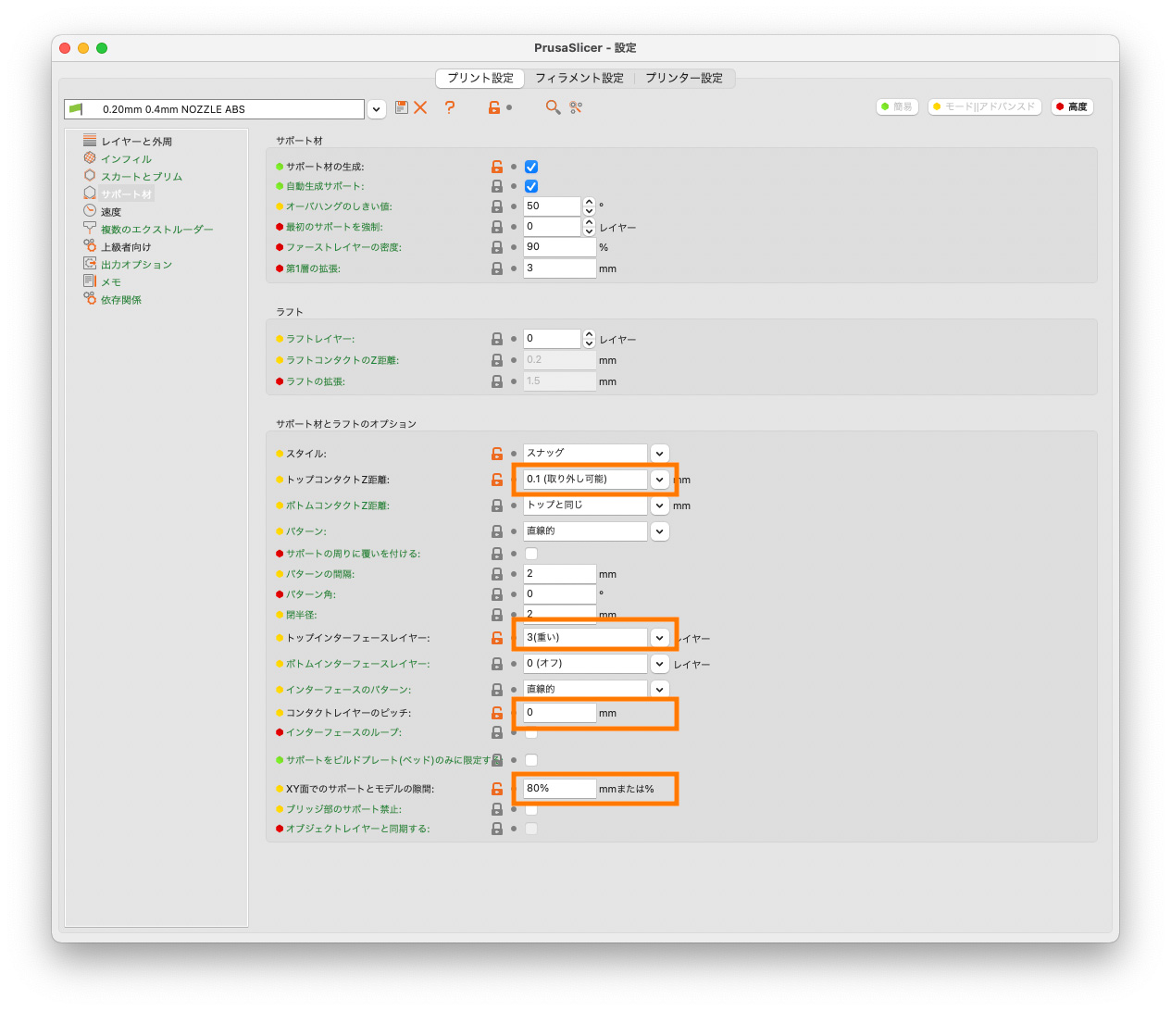
Task: Switch to the プリンター設定 tab
Action: coord(684,79)
